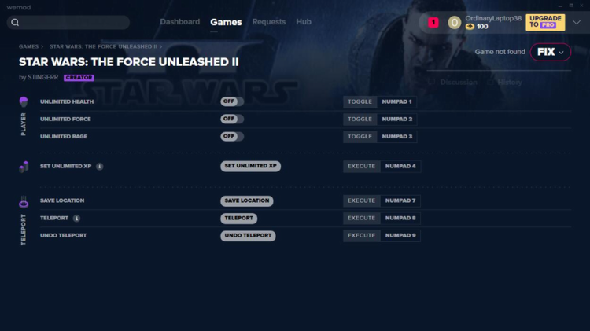Change the Numpad 1 hotkey for Unlimited Health
Screen dimensions: 590x331
[396, 102]
